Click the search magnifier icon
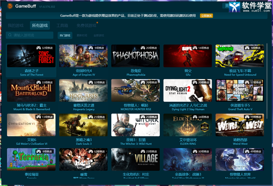The image size is (273, 186). [x=10, y=35]
